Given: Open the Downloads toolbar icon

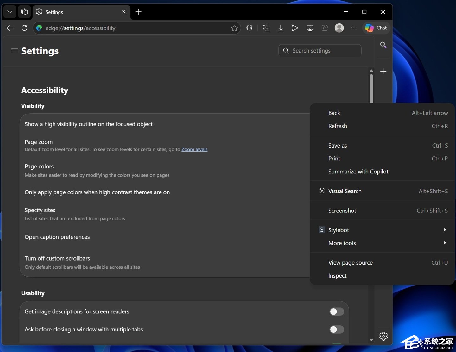Looking at the screenshot, I should (x=281, y=28).
